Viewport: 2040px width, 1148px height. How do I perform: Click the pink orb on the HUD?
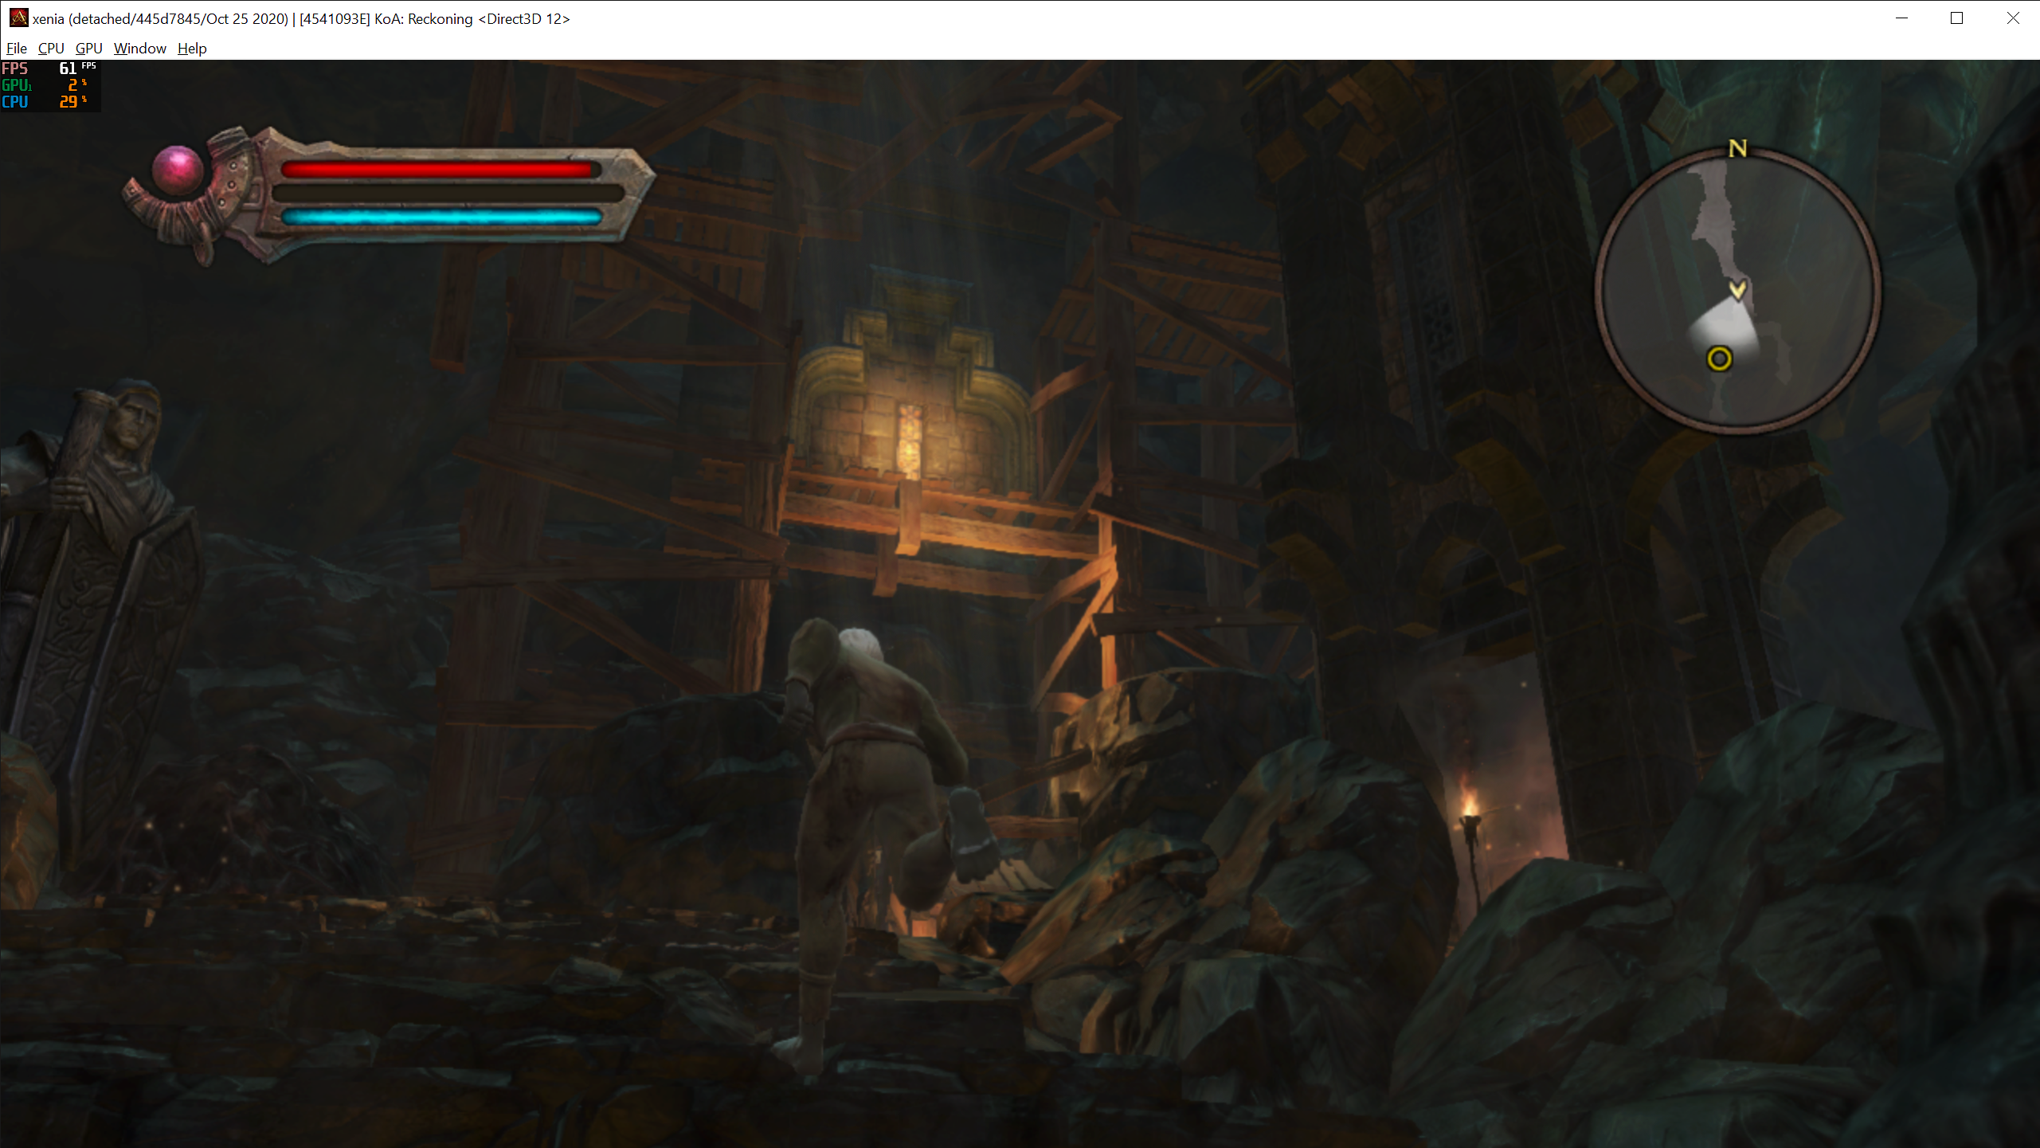178,169
